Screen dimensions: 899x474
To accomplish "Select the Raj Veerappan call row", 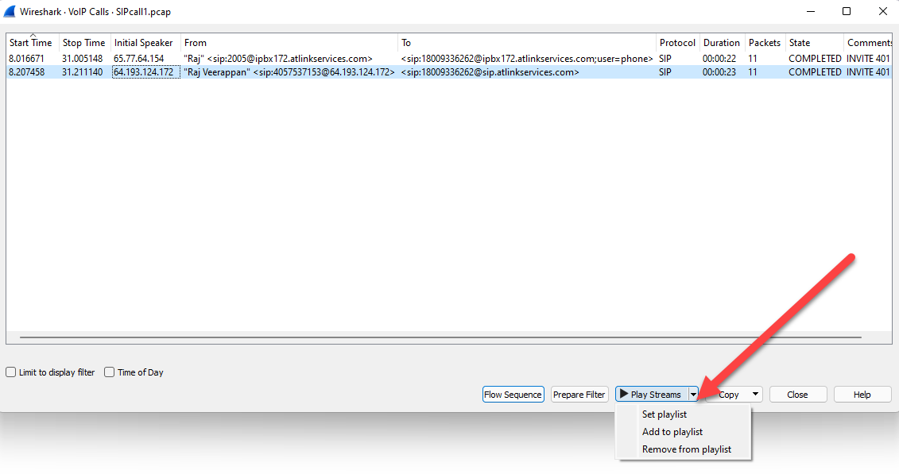I will point(289,72).
